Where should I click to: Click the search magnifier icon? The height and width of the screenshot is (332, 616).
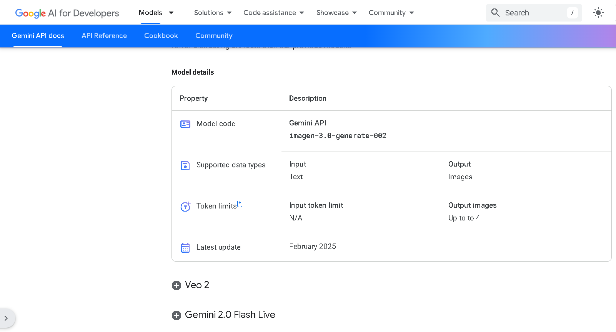coord(495,13)
